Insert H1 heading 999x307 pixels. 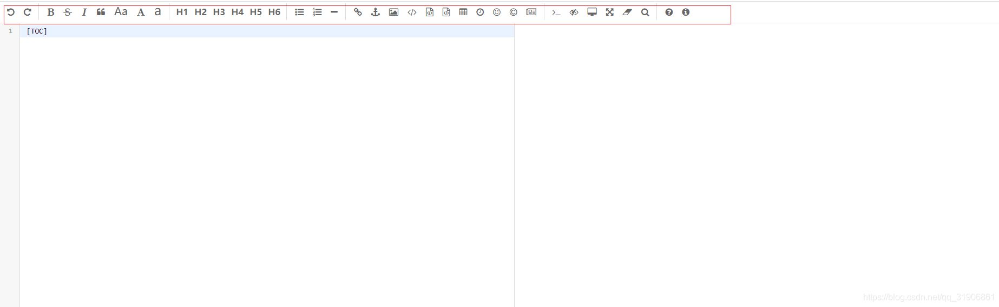click(x=182, y=12)
